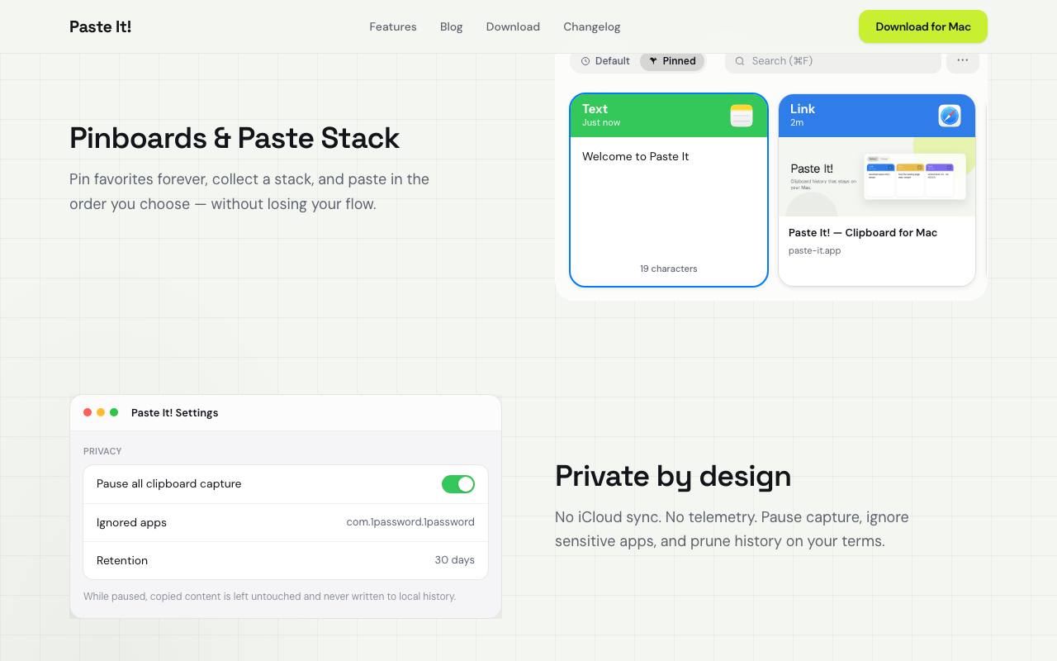The width and height of the screenshot is (1057, 661).
Task: Select the Ignored apps row label
Action: (x=131, y=522)
